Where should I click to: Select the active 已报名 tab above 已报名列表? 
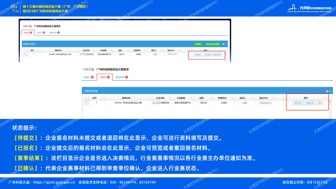pos(105,77)
